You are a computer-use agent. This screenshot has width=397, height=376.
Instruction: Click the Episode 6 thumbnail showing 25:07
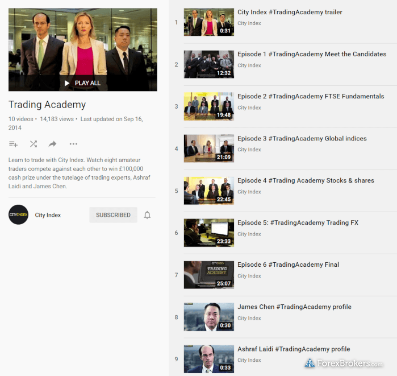tap(209, 275)
